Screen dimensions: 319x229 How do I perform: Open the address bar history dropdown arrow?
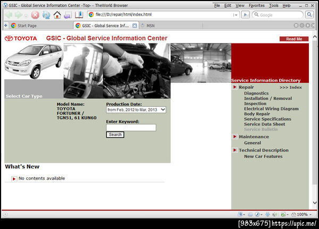(236, 15)
